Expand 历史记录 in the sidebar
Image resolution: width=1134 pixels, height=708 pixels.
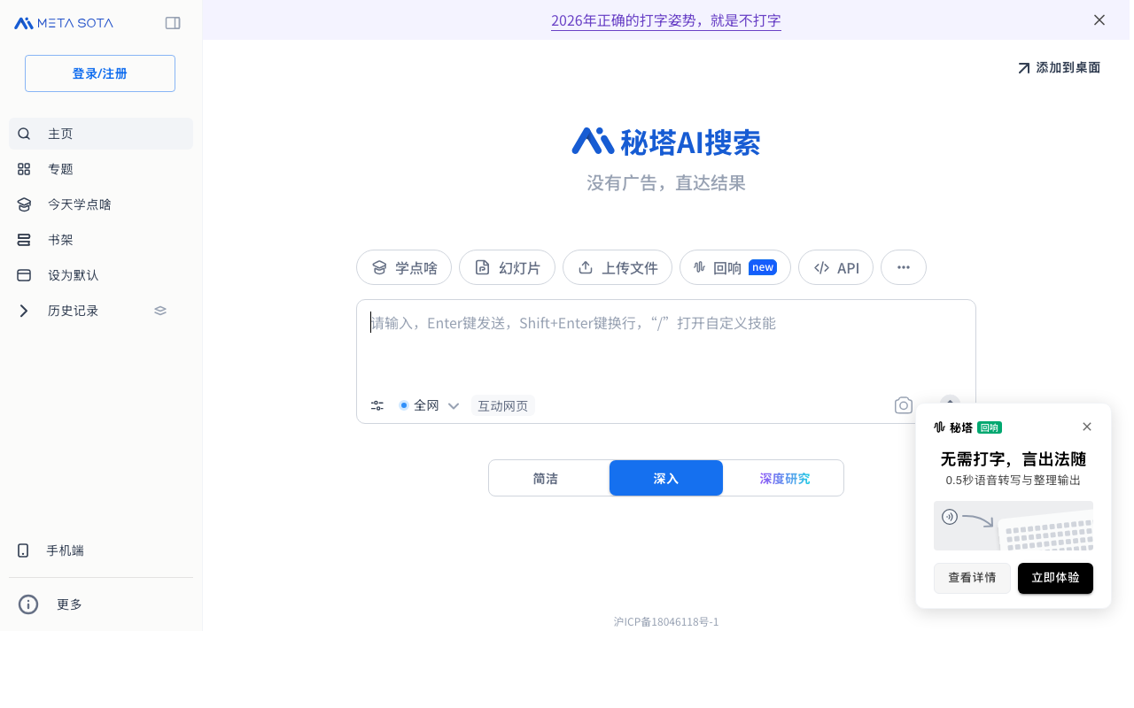tap(24, 311)
